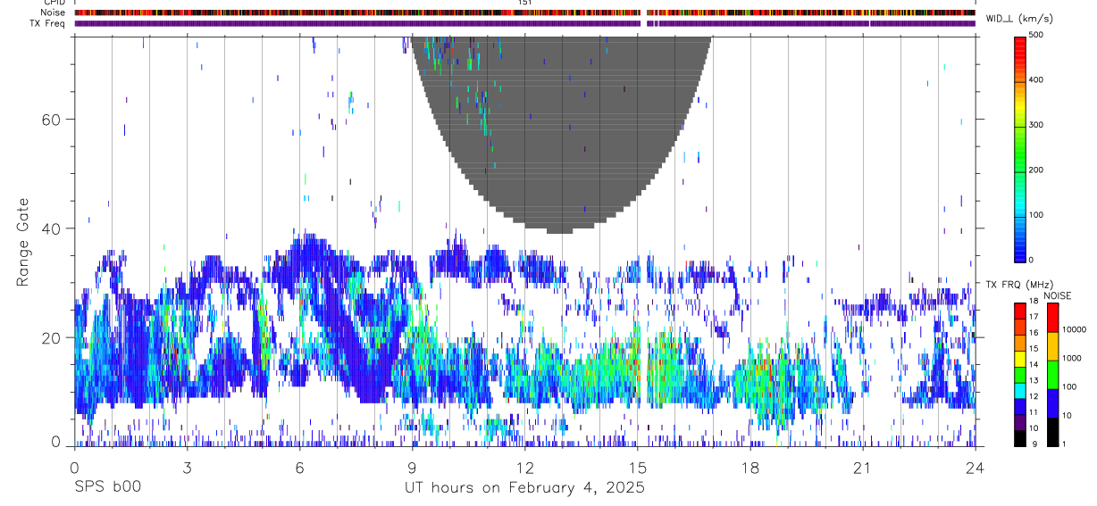This screenshot has height=506, width=1097.
Task: Click the 'UT hours on February 4, 2025' label
Action: (525, 488)
